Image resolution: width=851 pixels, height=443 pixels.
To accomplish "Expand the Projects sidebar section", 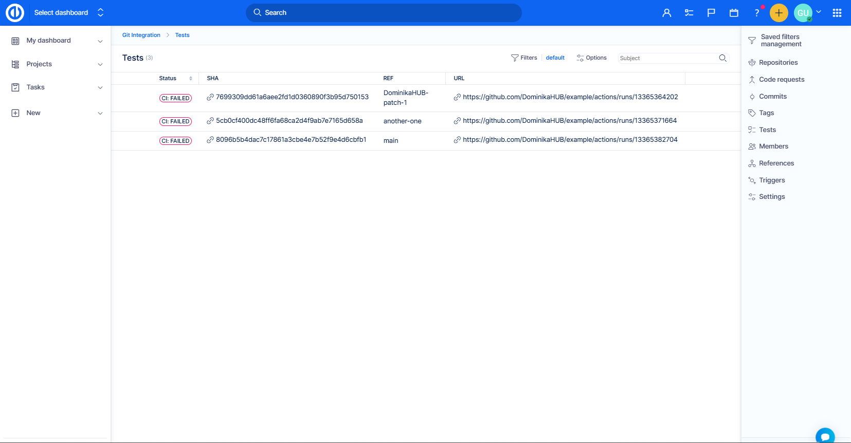I will pyautogui.click(x=100, y=64).
